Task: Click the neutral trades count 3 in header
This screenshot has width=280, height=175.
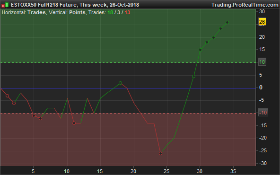Action: point(119,12)
